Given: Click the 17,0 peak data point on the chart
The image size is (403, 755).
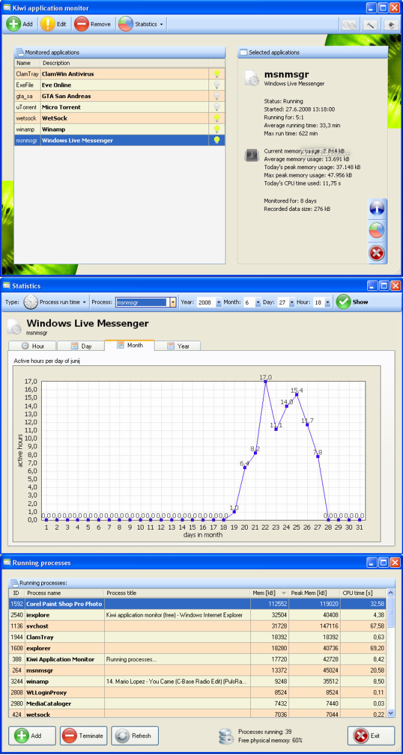Looking at the screenshot, I should click(x=265, y=382).
